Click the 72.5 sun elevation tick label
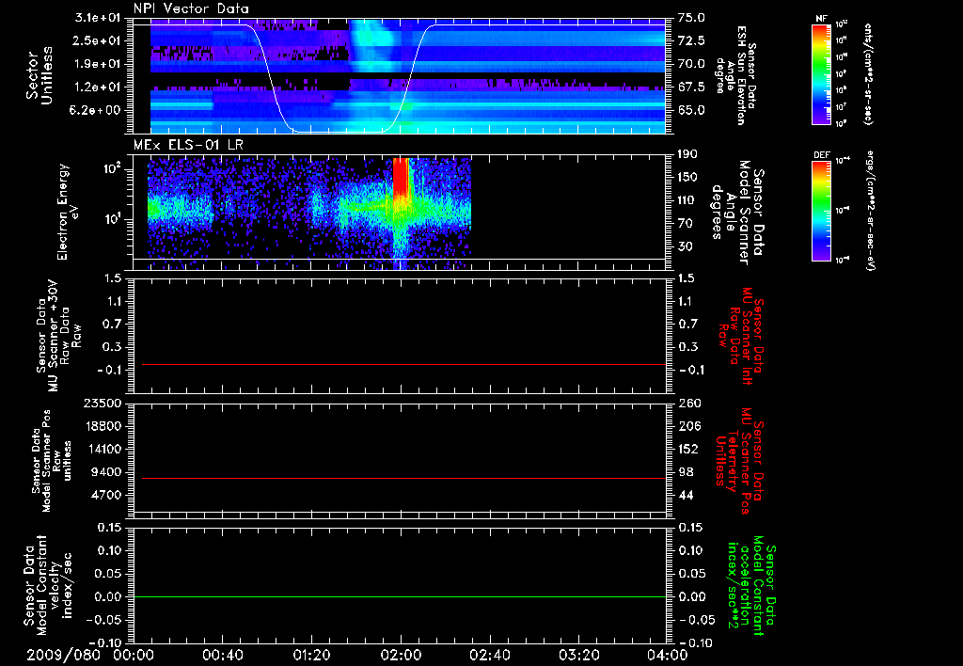963x666 pixels. (x=691, y=40)
